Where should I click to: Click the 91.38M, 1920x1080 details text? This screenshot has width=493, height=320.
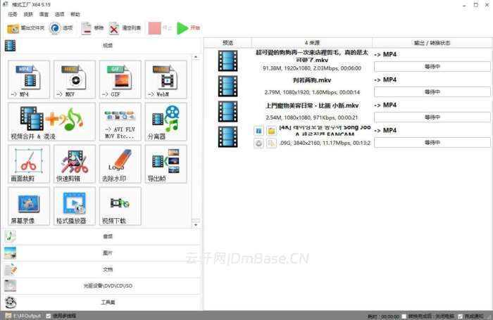312,68
